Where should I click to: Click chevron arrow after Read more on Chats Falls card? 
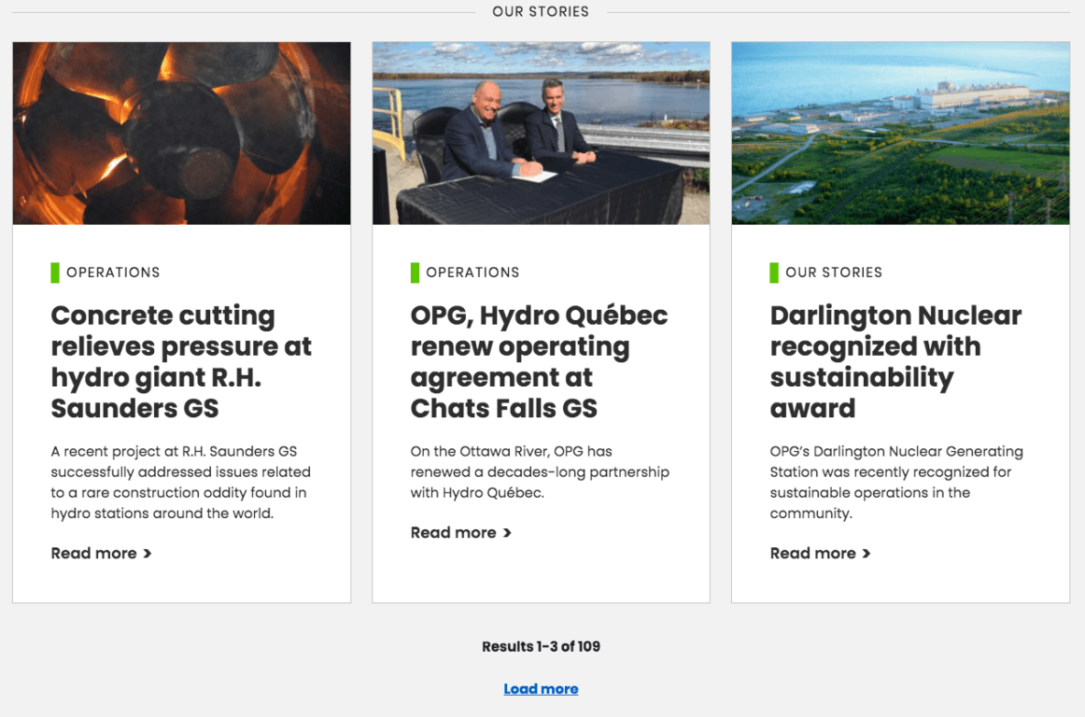click(x=506, y=533)
